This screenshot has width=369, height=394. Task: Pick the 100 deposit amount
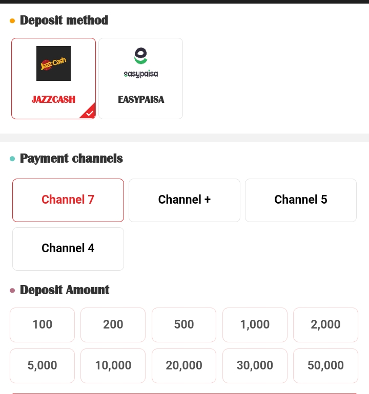coord(43,325)
